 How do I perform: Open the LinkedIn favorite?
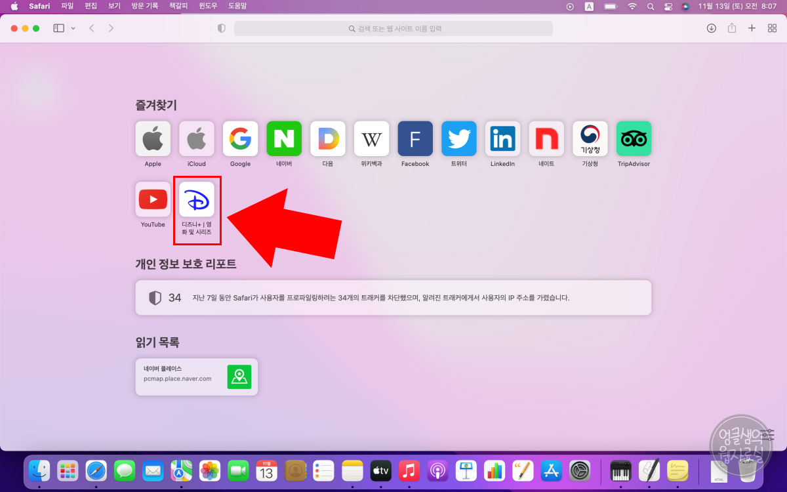coord(502,138)
